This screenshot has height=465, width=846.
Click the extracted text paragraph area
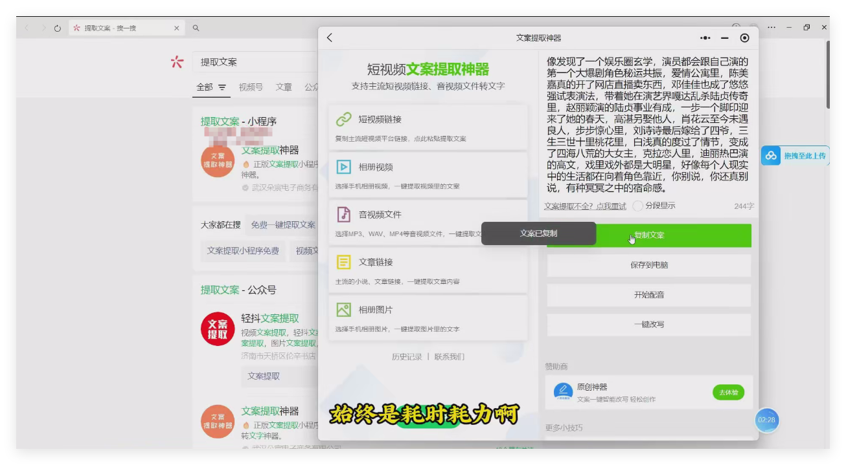[648, 125]
